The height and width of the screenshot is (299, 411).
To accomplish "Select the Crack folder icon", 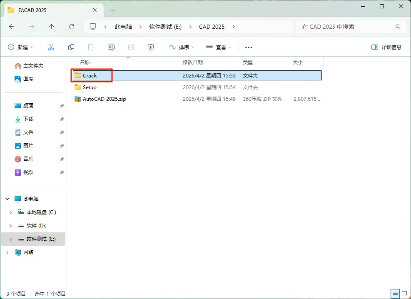I will pyautogui.click(x=77, y=75).
